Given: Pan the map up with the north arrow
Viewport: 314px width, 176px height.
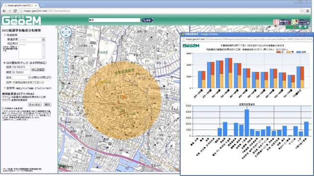Looking at the screenshot, I should pos(66,29).
